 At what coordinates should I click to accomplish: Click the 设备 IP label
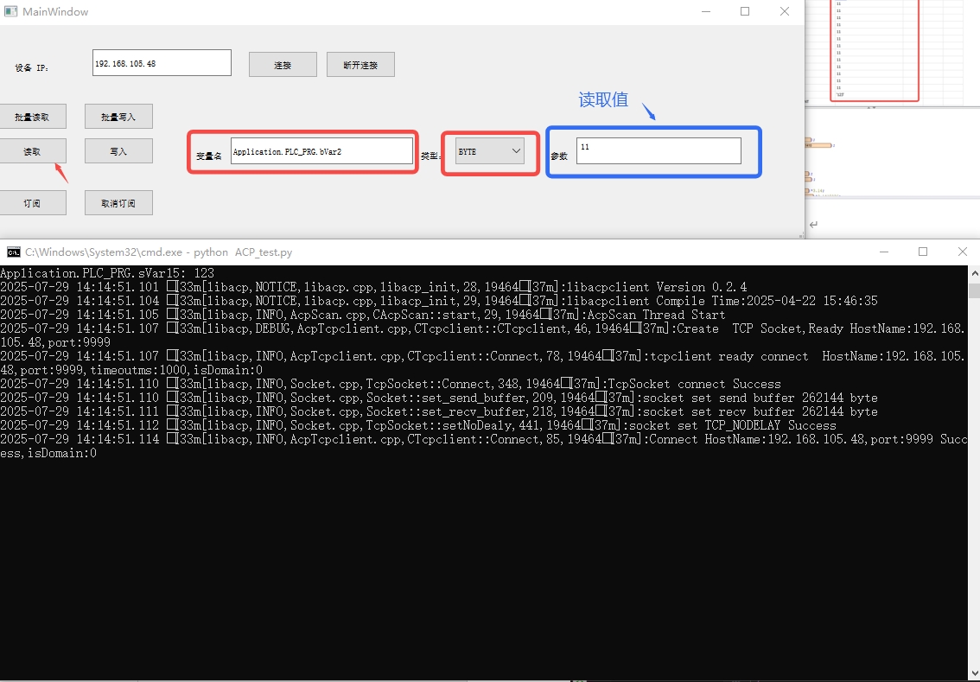click(x=32, y=67)
